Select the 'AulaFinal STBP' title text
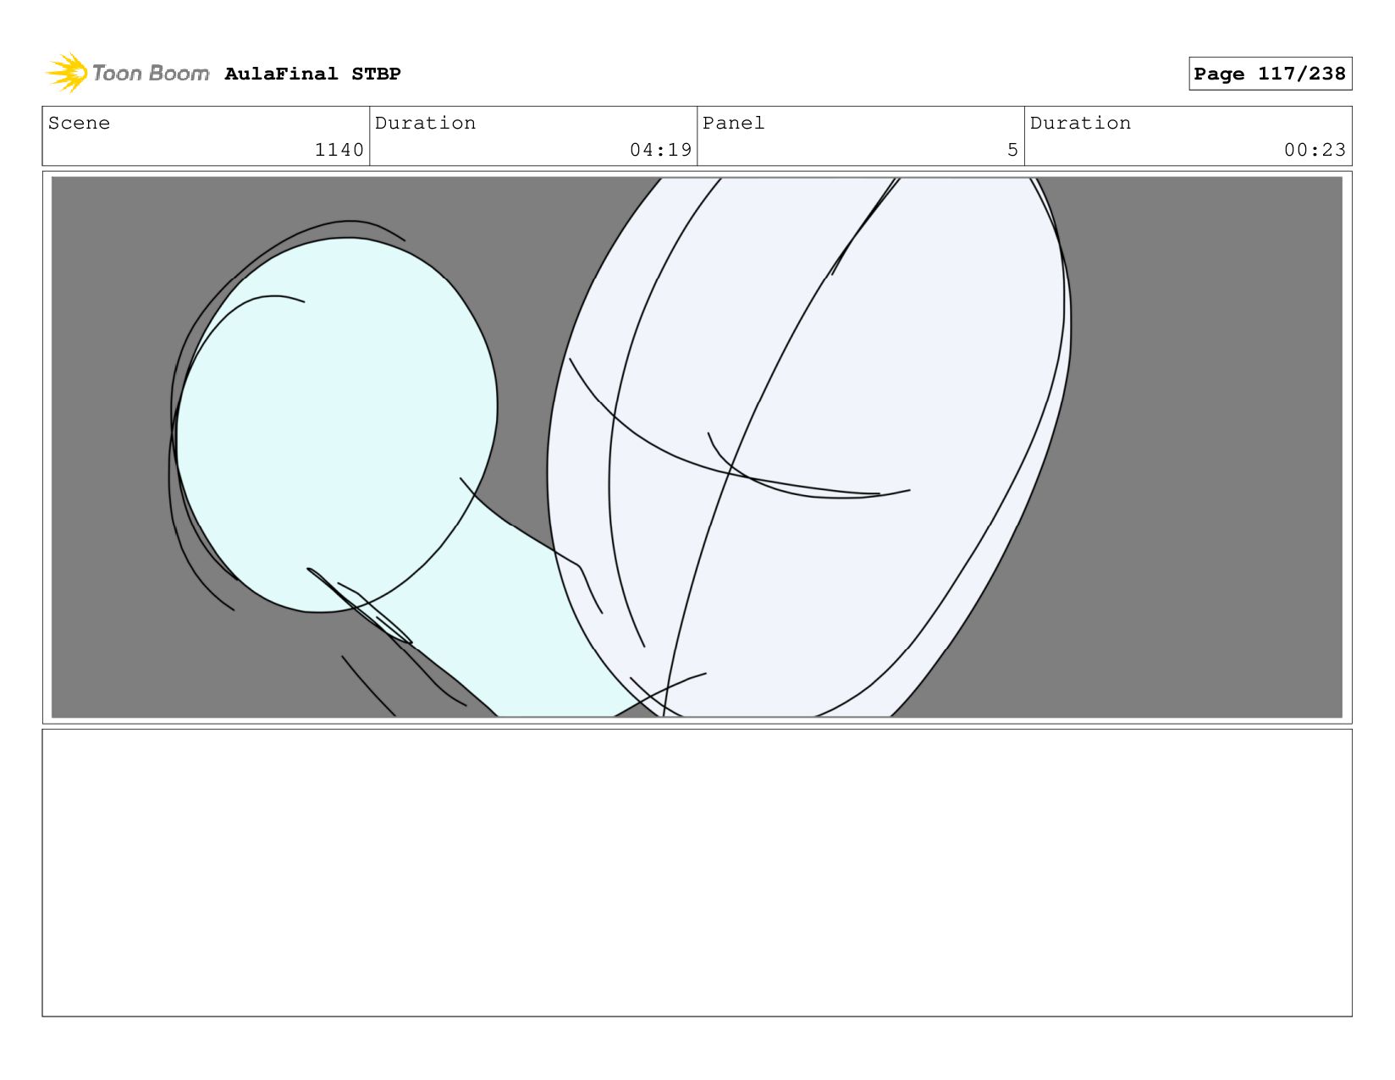Viewport: 1395px width, 1080px height. 312,74
